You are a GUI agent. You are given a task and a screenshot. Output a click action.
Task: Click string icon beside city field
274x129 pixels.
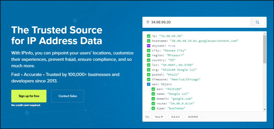click(149, 50)
